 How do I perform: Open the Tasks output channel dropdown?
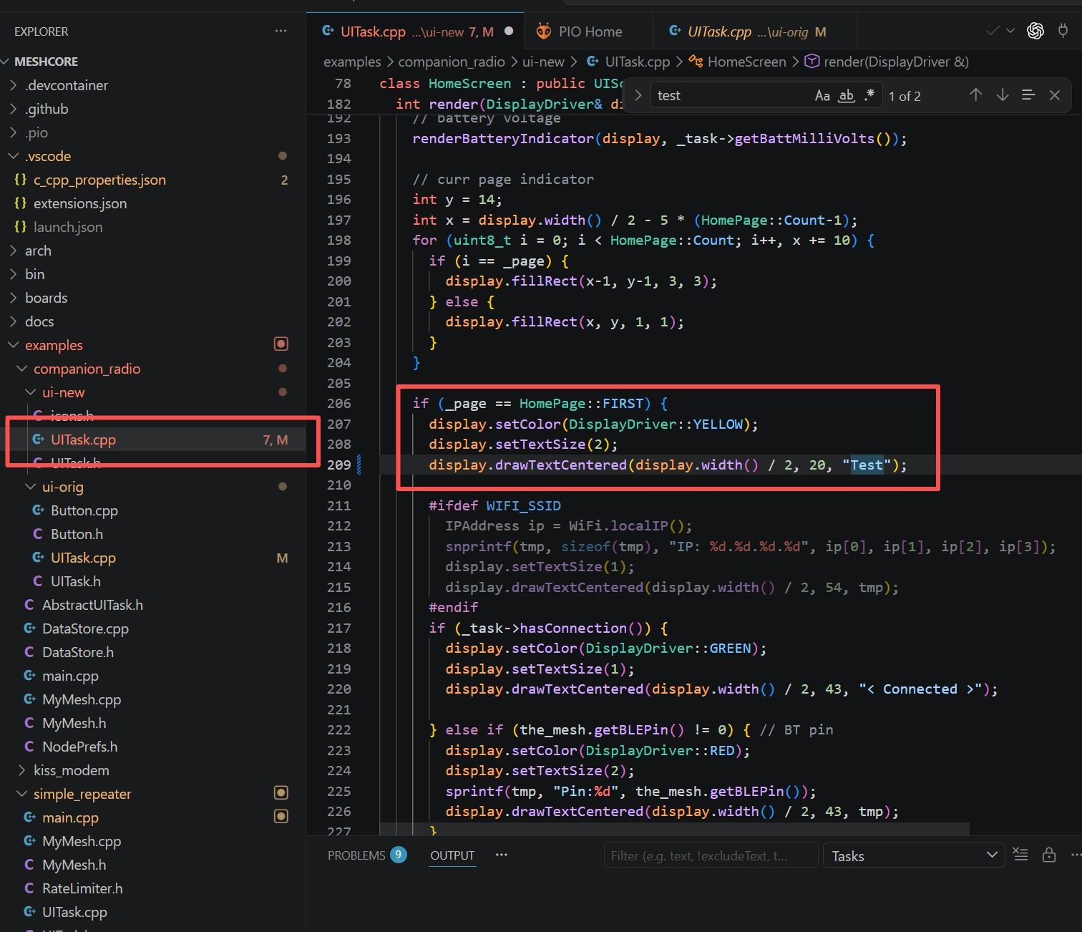coord(914,855)
